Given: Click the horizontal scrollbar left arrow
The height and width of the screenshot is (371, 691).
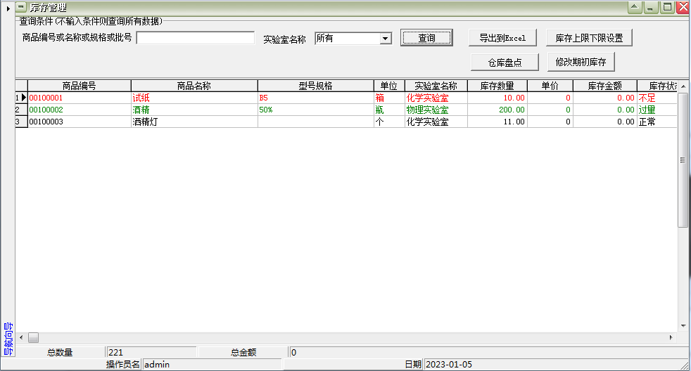Looking at the screenshot, I should (x=21, y=337).
